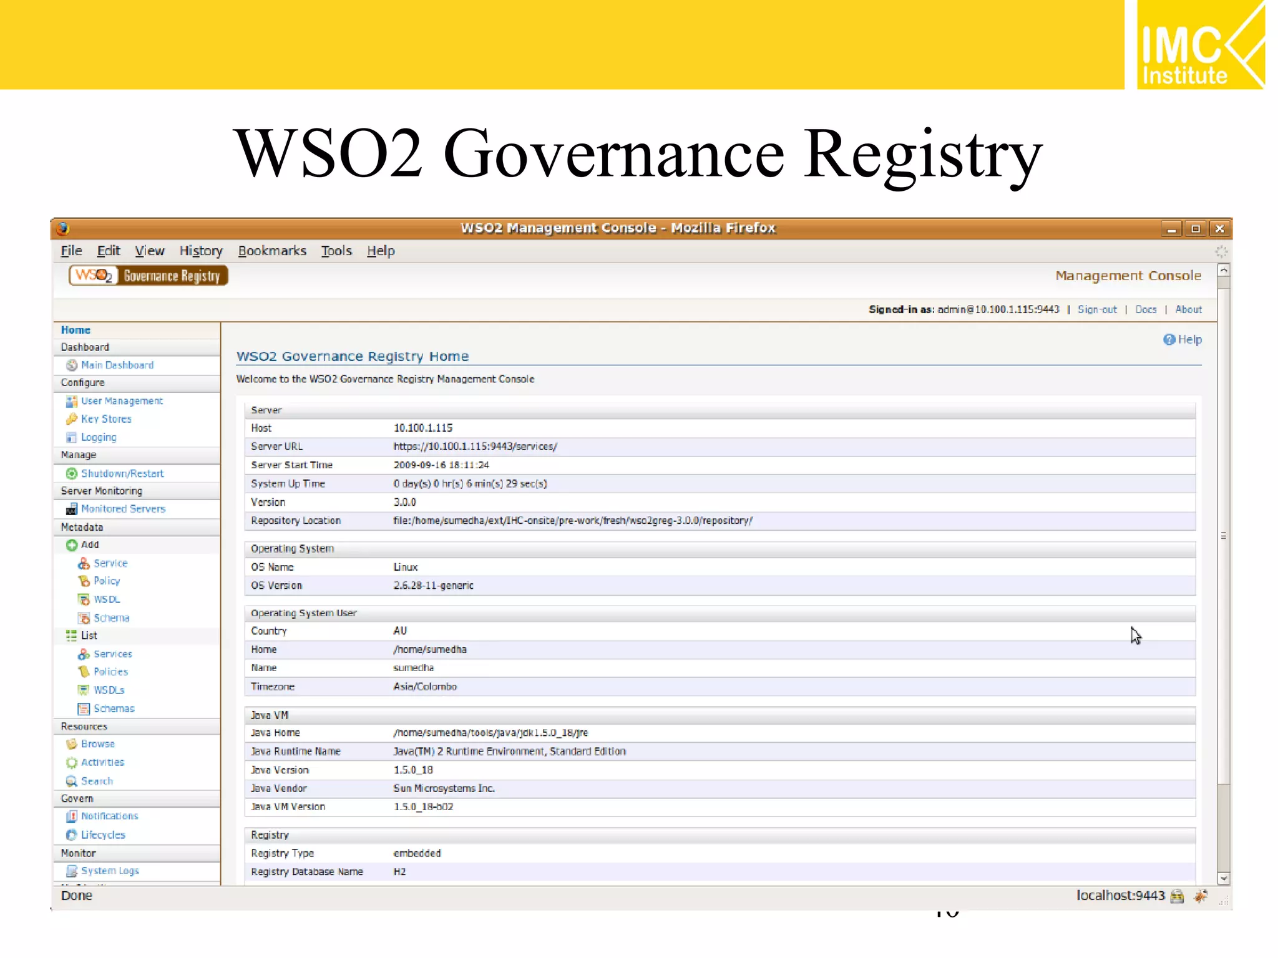Click the System Logs icon
Viewport: 1278px width, 958px height.
pyautogui.click(x=72, y=871)
